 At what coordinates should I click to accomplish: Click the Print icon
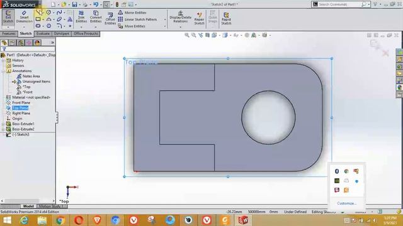85,4
